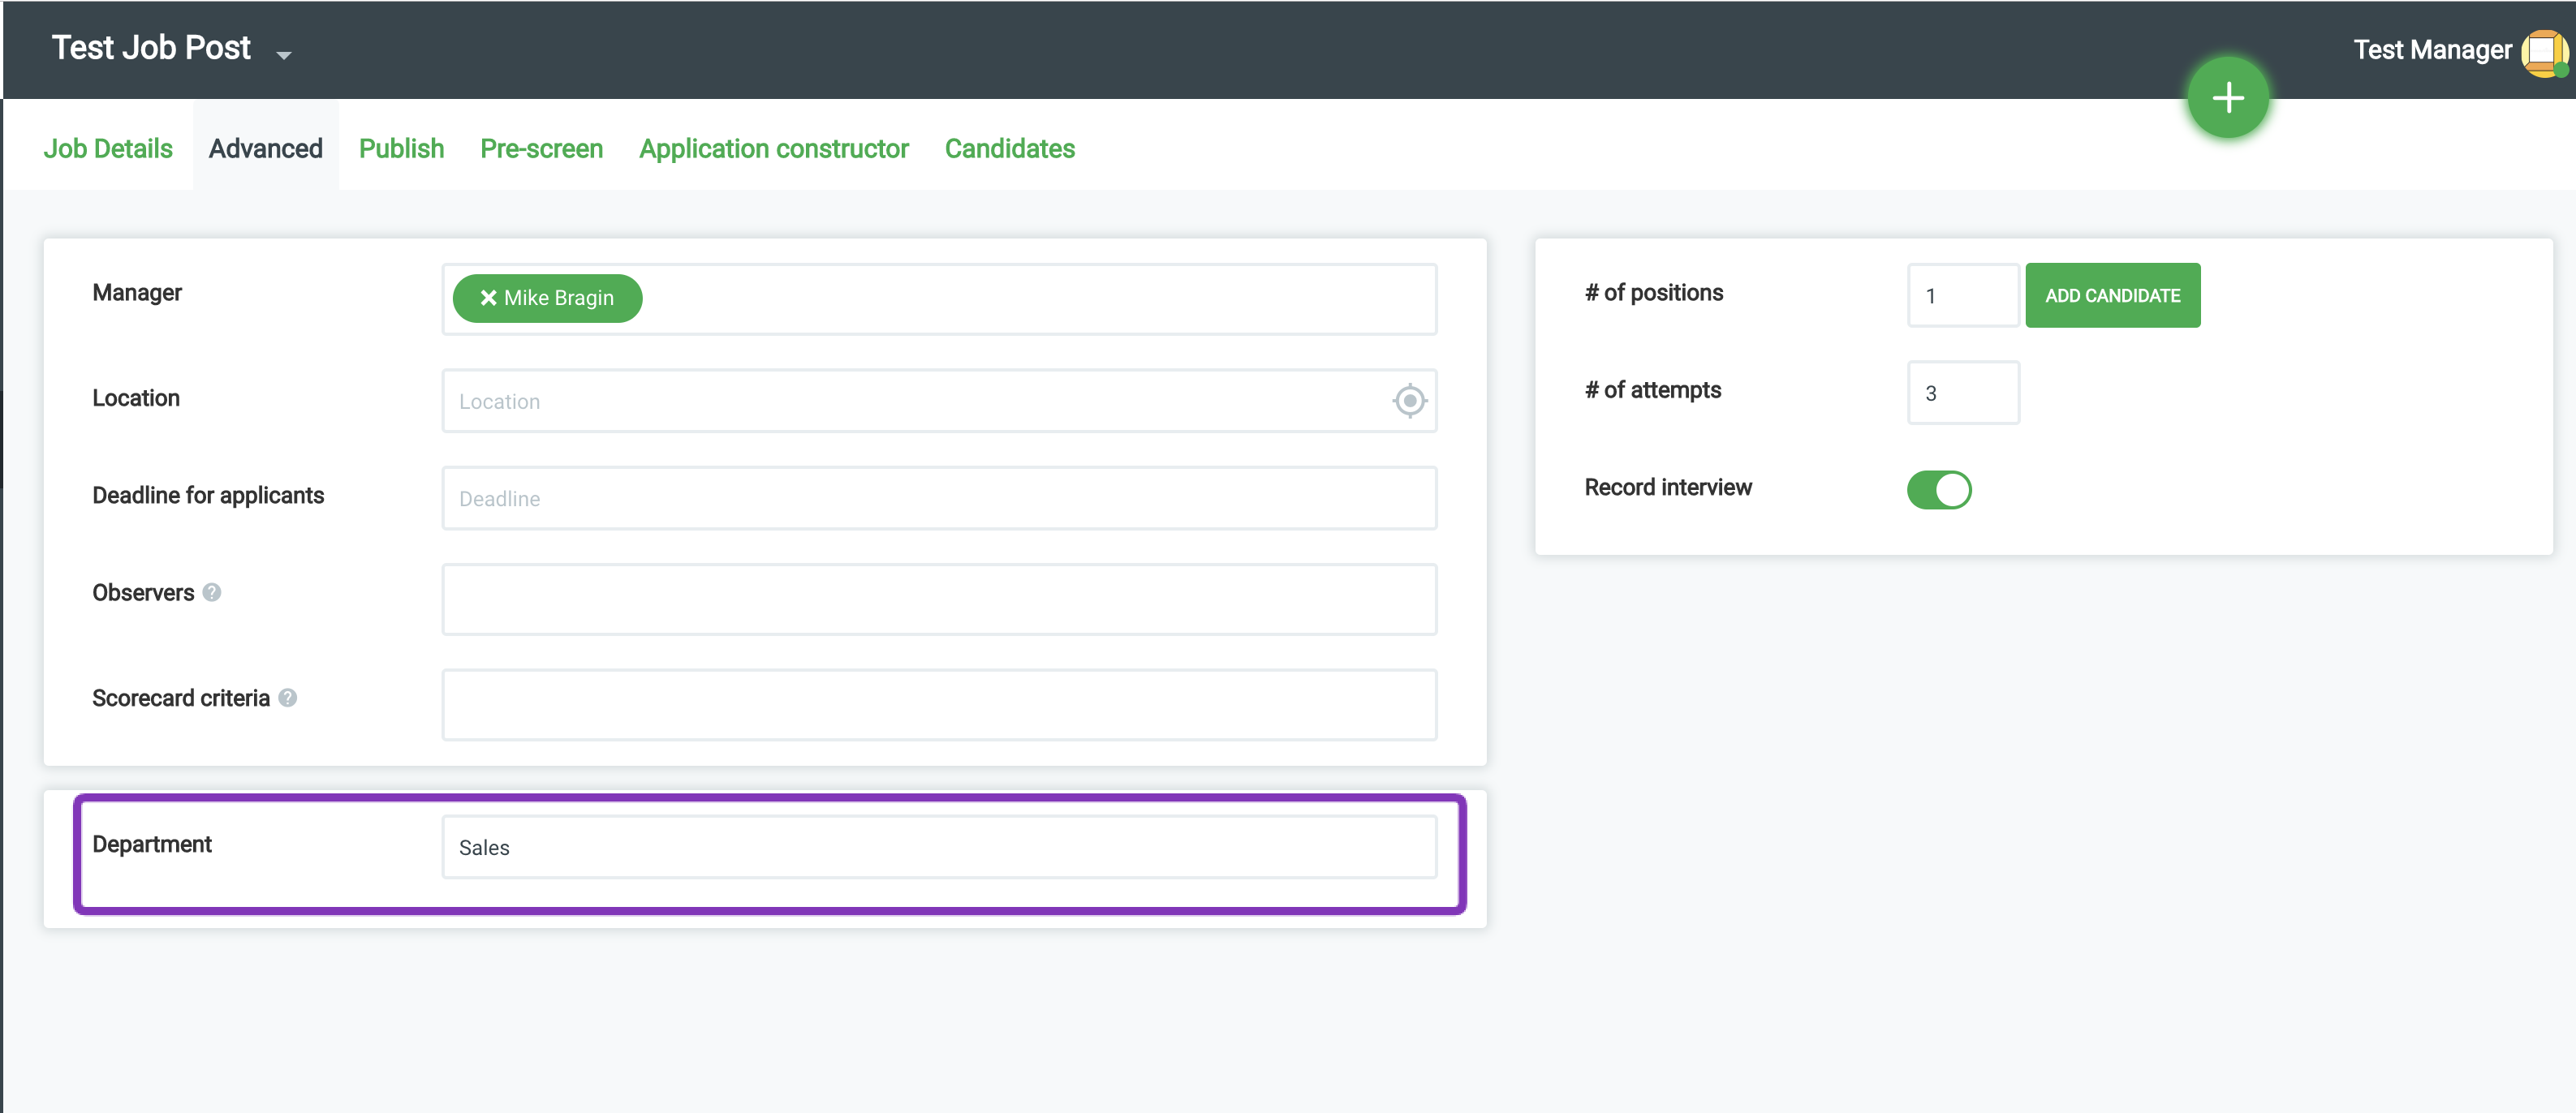Remove Mike Bragin with the X icon
This screenshot has width=2576, height=1113.
(488, 298)
